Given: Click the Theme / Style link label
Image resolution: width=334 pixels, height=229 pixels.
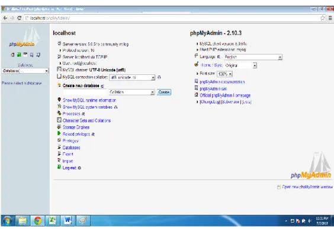Looking at the screenshot, I should point(211,65).
